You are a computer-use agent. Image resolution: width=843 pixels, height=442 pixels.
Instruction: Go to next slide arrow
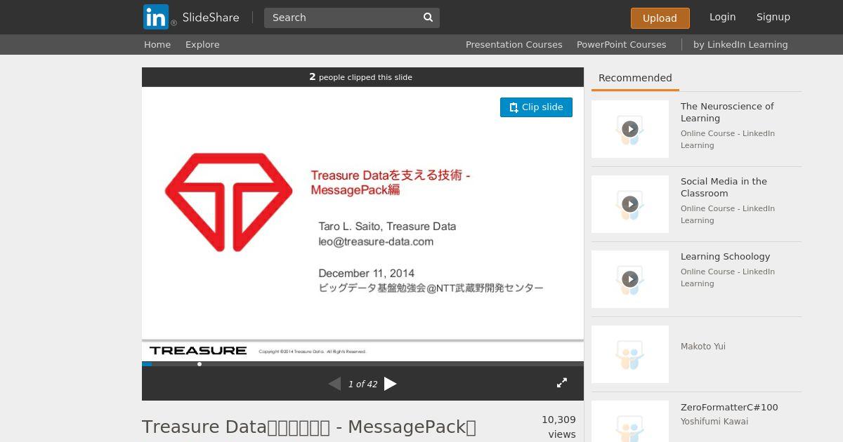(x=391, y=384)
